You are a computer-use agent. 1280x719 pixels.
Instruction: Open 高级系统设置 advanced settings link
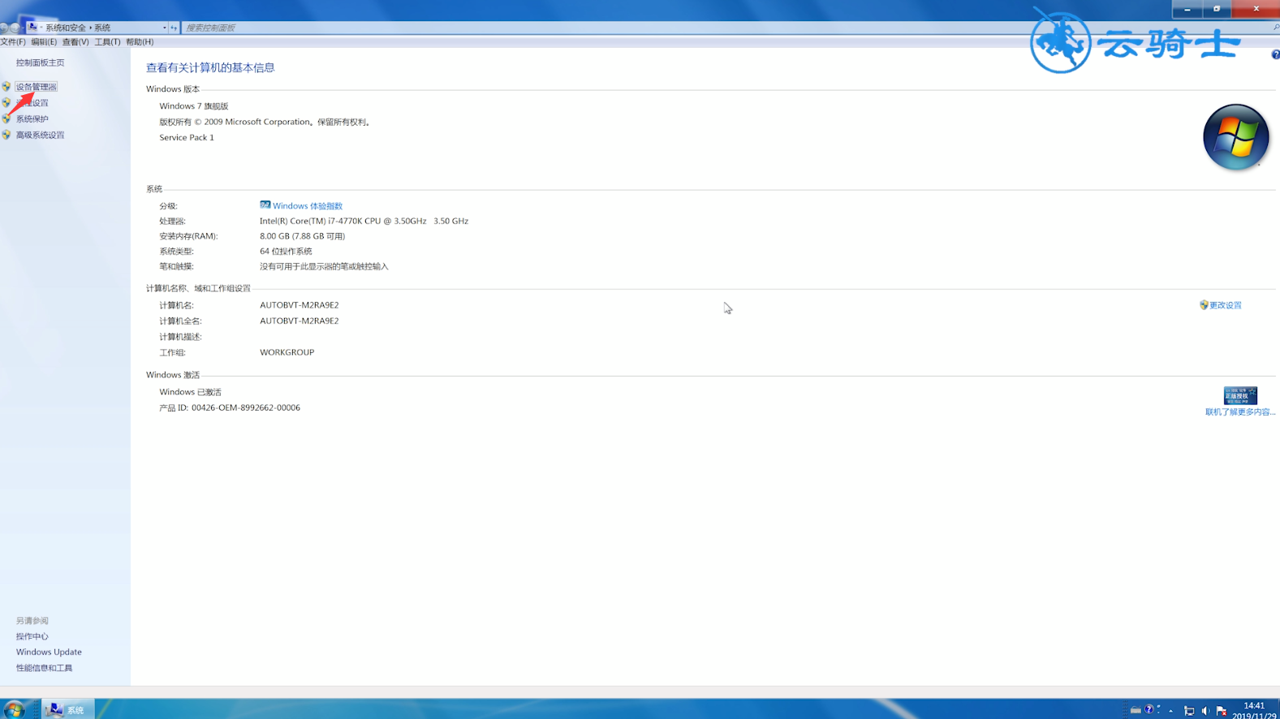[40, 136]
